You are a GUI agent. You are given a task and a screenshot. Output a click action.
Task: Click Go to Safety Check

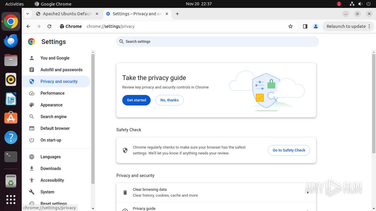pos(289,150)
